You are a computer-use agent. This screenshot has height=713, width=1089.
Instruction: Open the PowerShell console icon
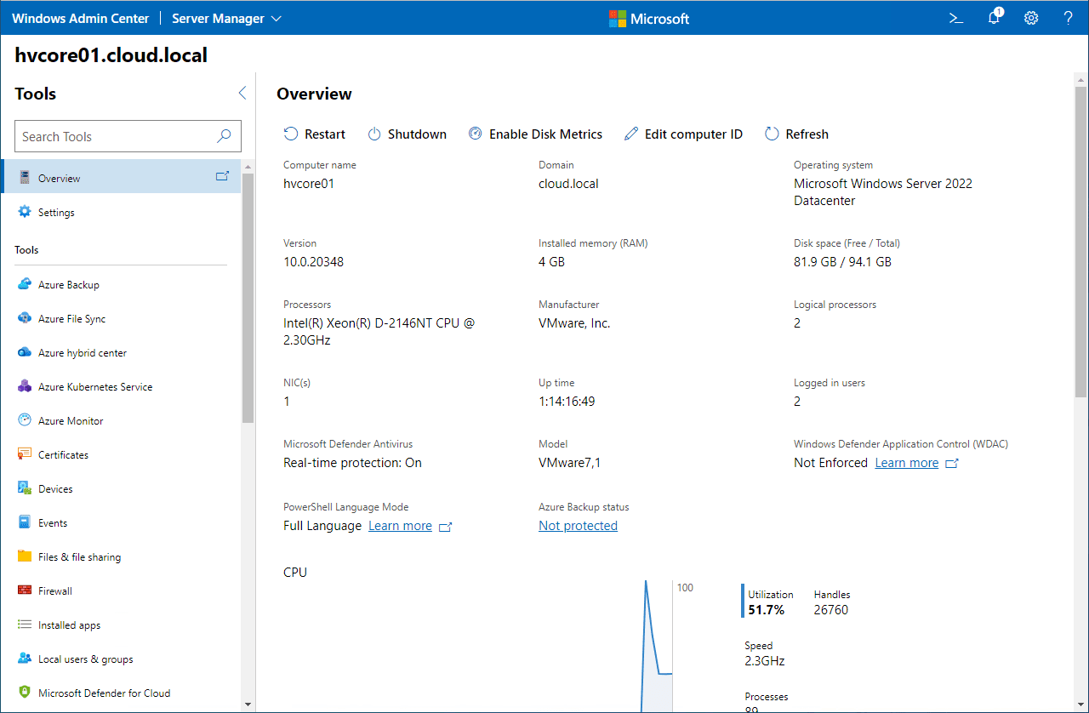point(956,18)
